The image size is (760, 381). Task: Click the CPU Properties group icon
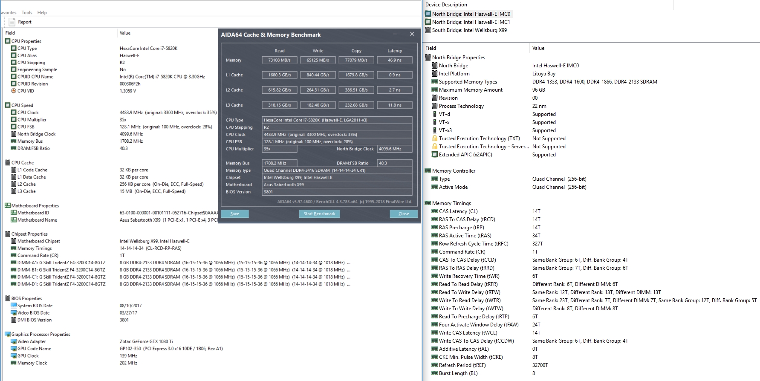tap(8, 41)
